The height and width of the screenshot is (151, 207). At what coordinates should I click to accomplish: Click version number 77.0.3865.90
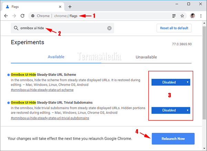[x=182, y=44]
